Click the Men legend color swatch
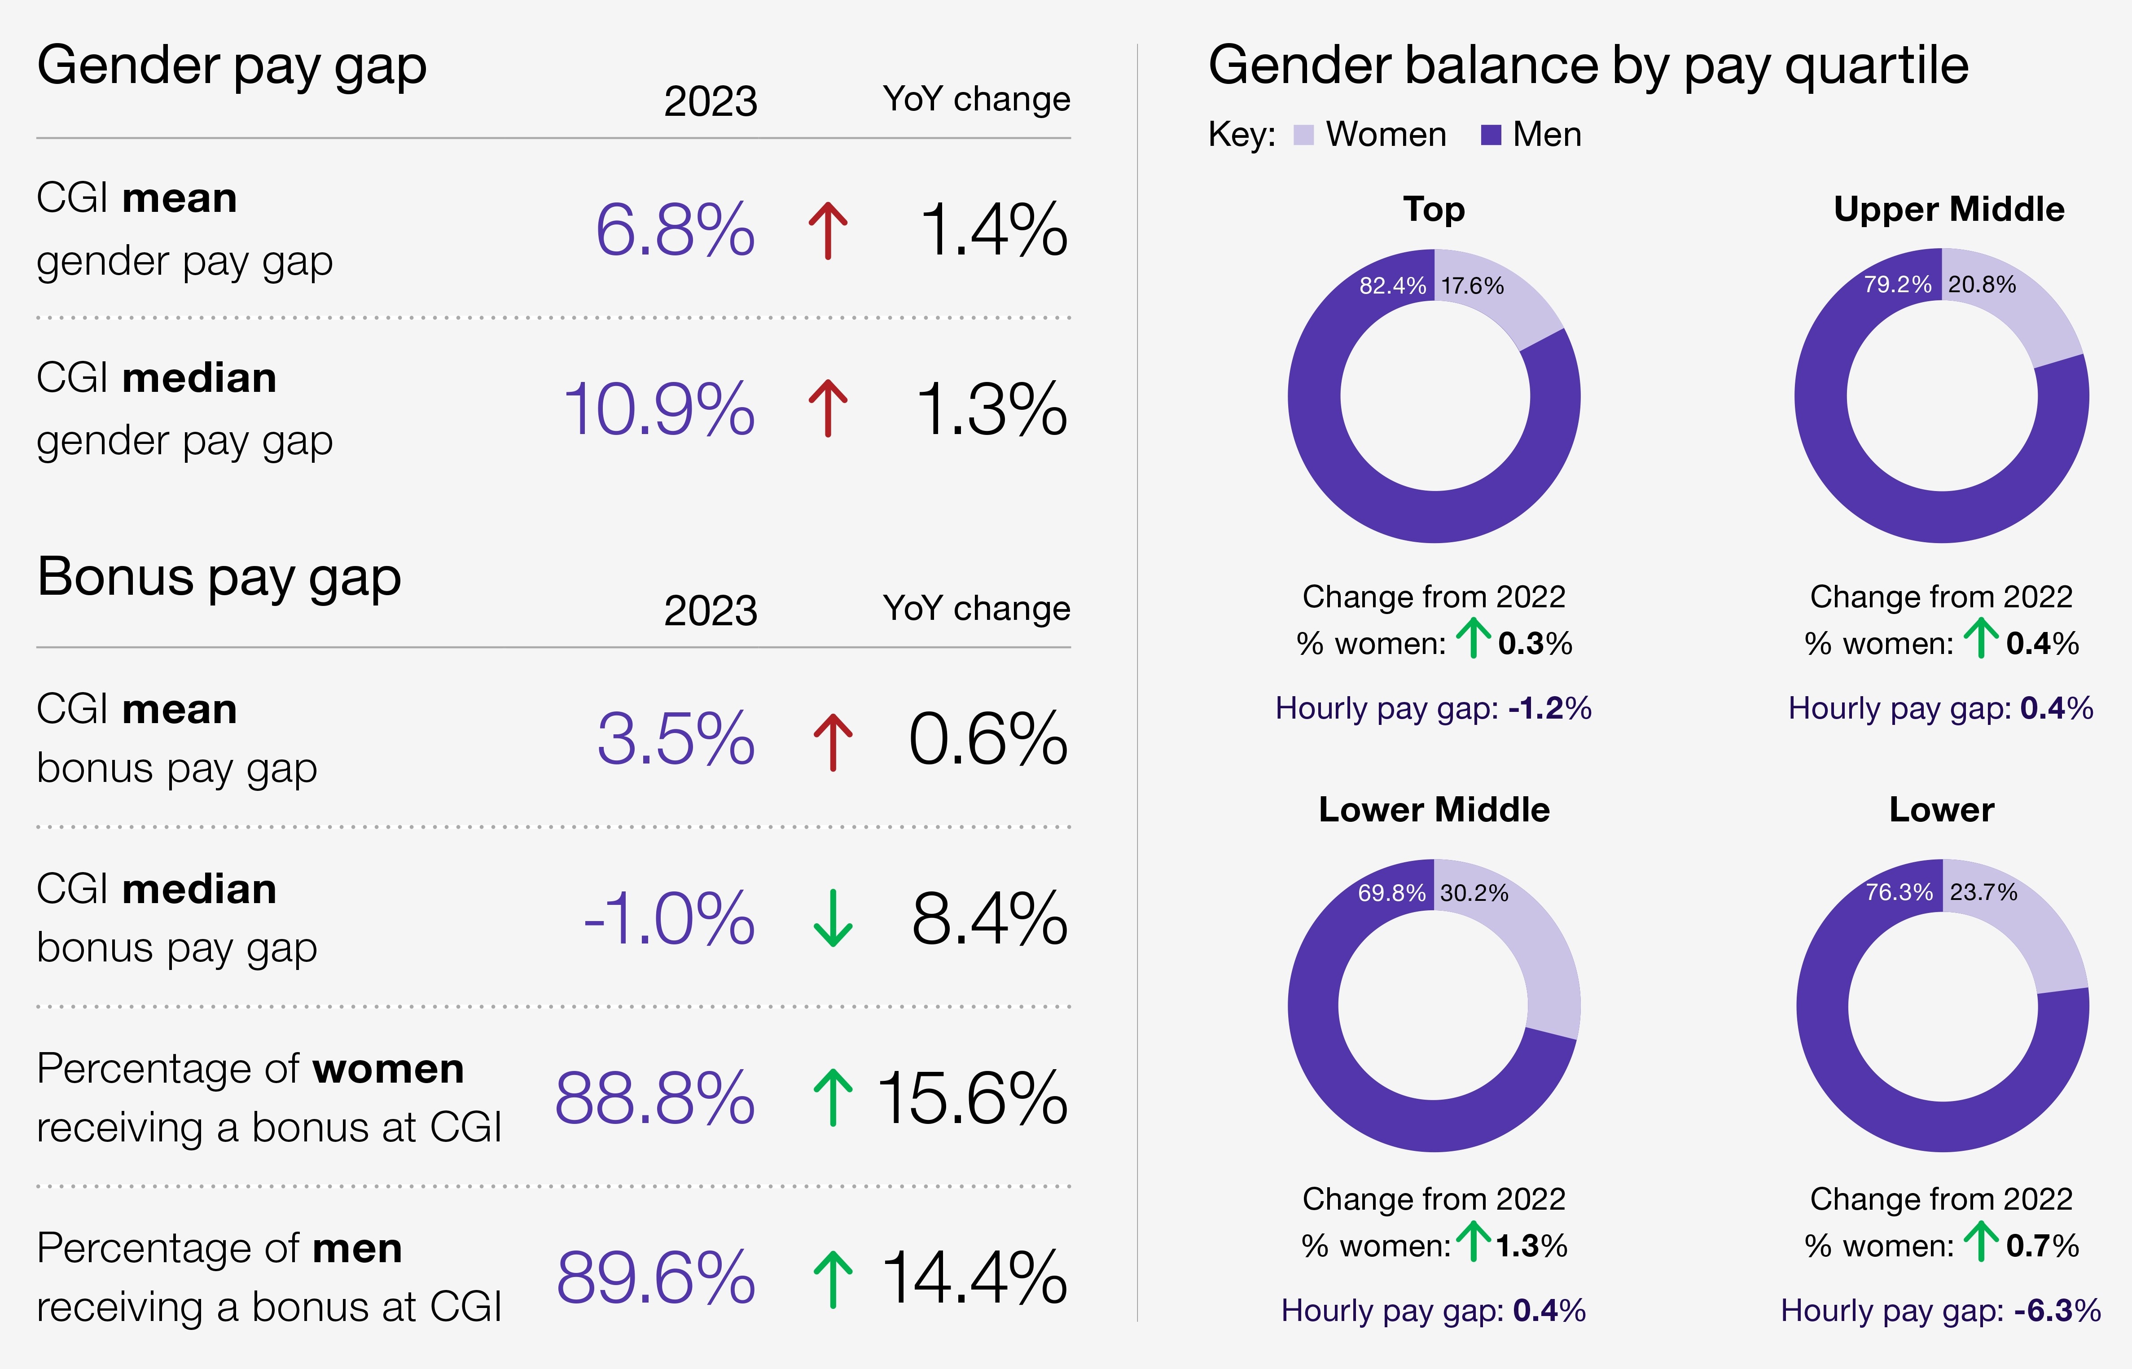 (1490, 135)
